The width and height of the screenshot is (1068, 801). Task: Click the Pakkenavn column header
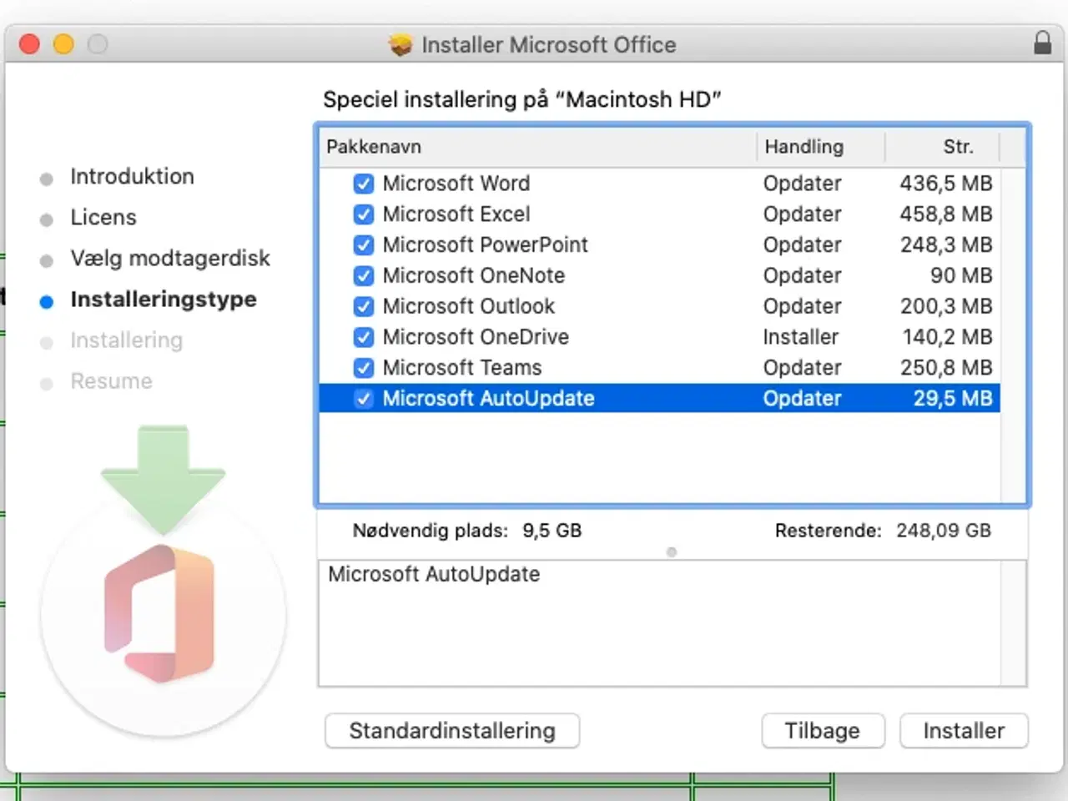click(538, 147)
